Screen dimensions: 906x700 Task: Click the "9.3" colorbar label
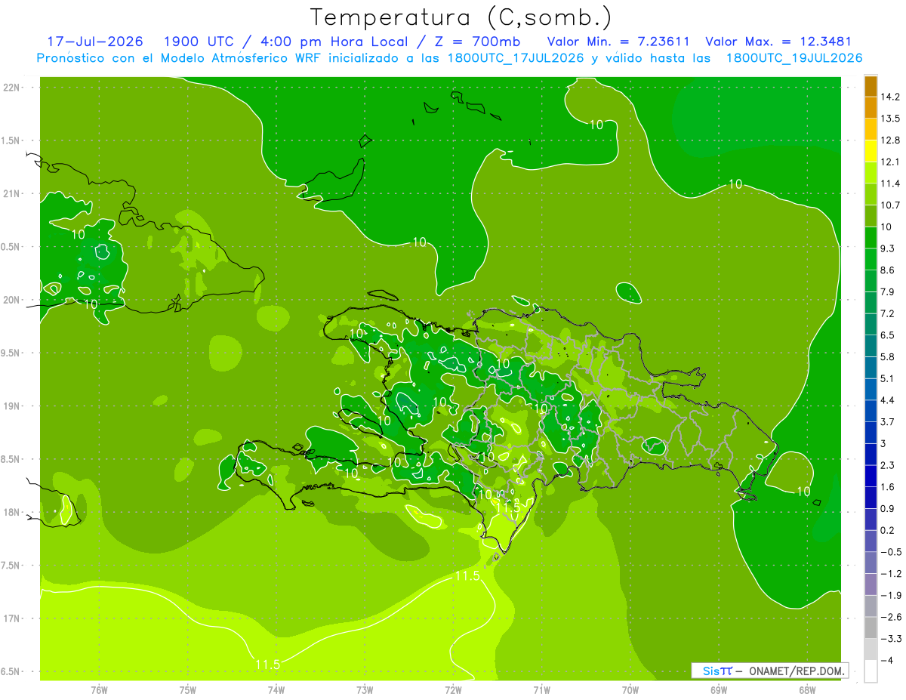[x=888, y=248]
